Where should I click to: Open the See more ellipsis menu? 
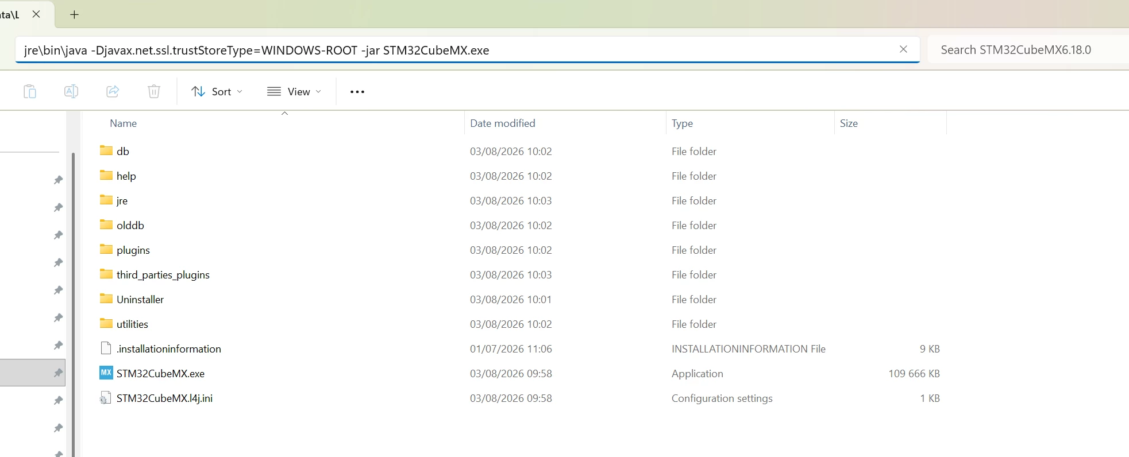click(x=357, y=92)
